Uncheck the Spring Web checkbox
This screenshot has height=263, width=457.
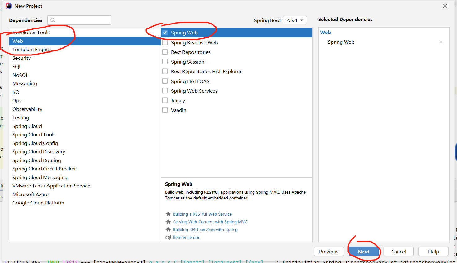165,33
